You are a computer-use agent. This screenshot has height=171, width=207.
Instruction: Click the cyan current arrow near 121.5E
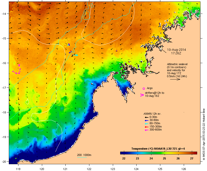pyautogui.click(x=75, y=55)
